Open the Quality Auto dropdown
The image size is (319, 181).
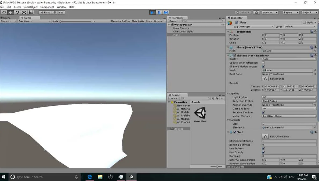point(289,59)
